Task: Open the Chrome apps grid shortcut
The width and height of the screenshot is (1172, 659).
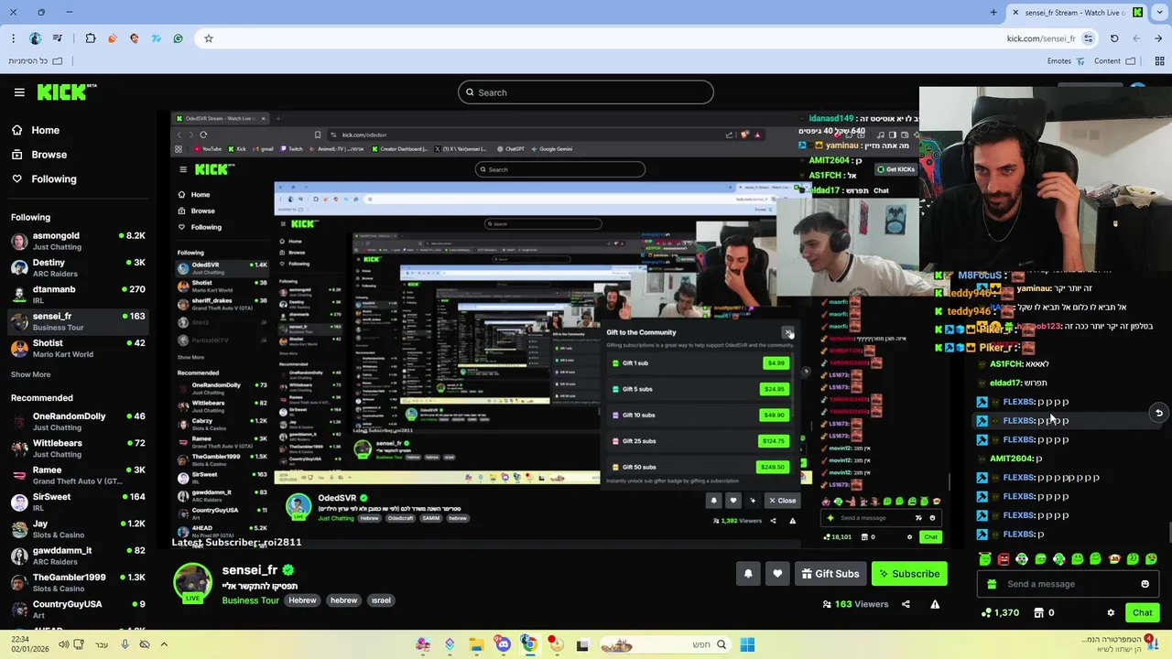Action: [1159, 61]
